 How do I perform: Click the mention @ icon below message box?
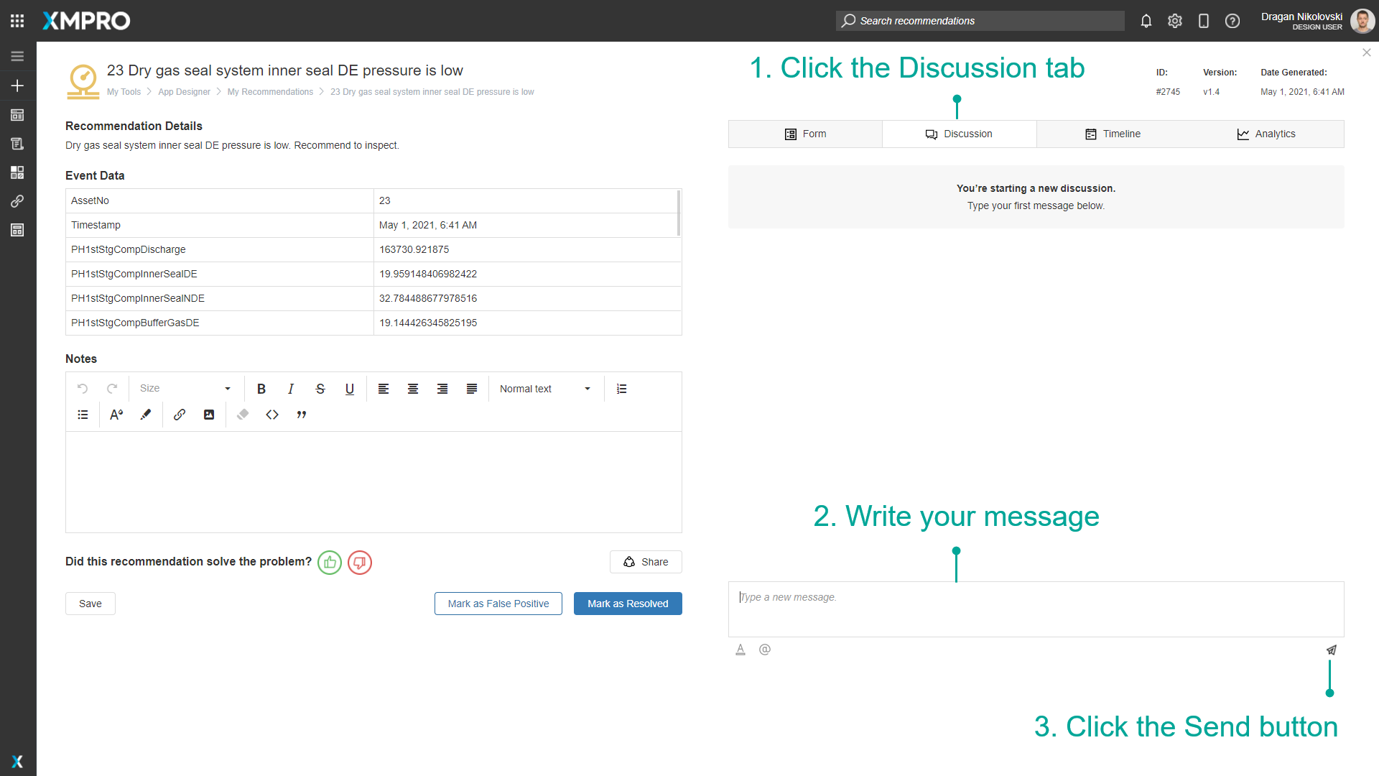click(765, 650)
